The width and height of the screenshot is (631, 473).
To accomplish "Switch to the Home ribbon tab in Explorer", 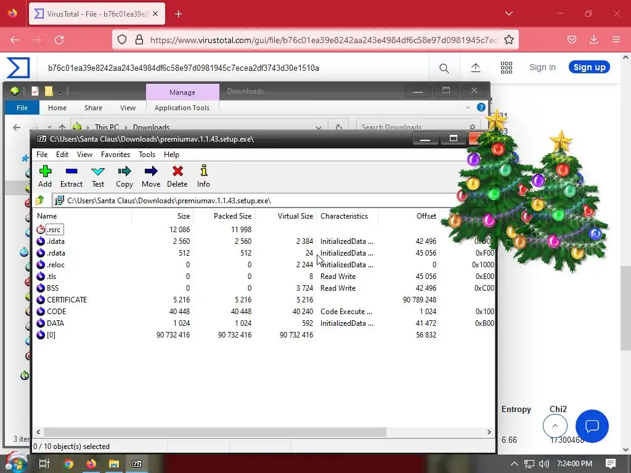I will pyautogui.click(x=57, y=108).
